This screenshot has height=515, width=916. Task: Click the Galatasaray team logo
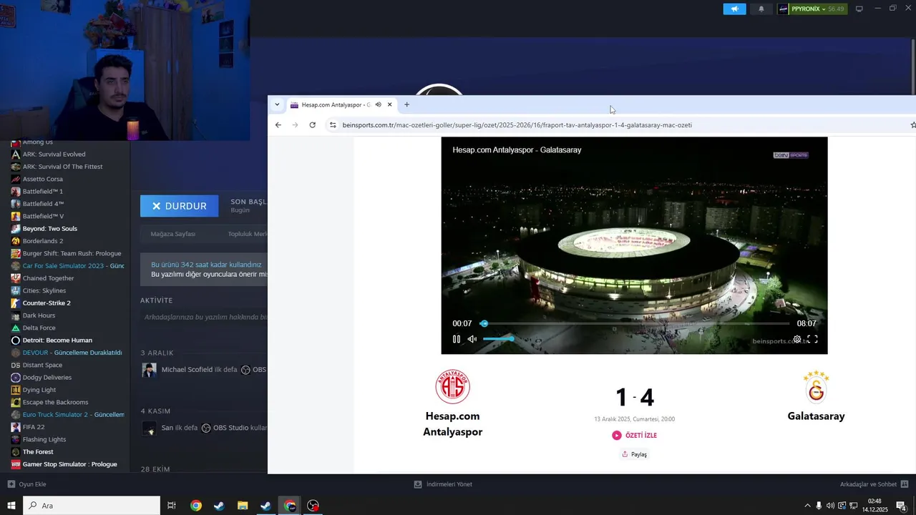[x=816, y=387]
